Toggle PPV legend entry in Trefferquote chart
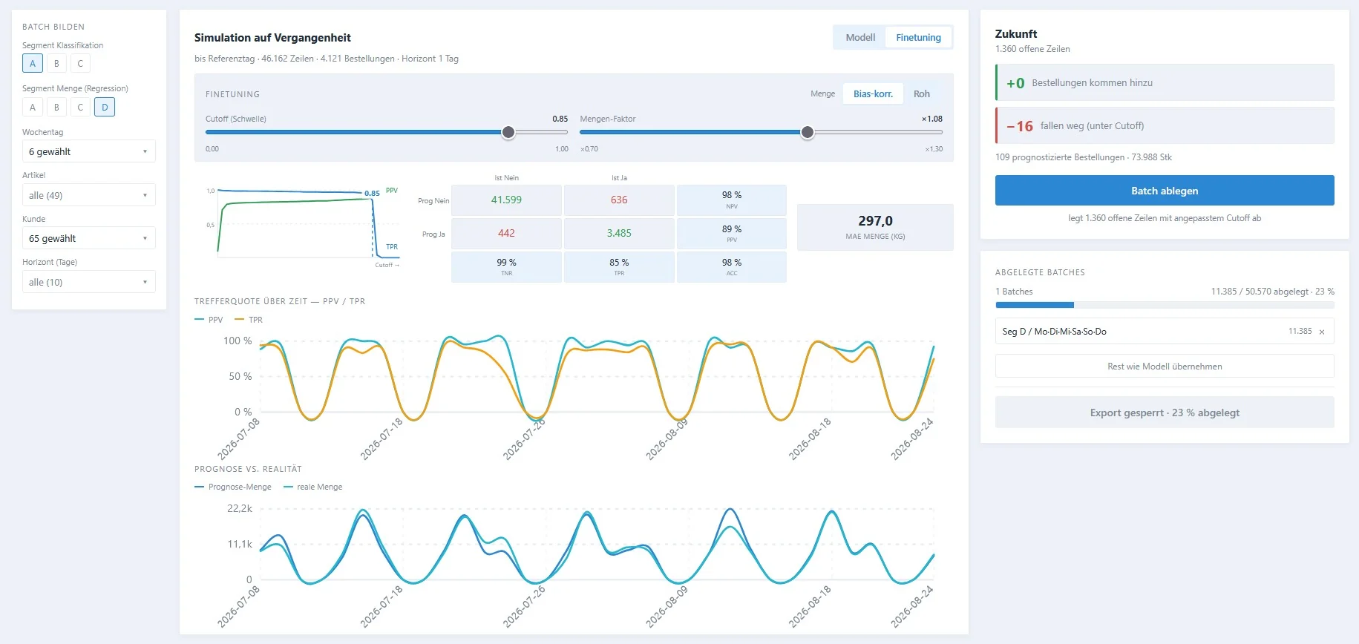Viewport: 1359px width, 644px height. point(209,320)
